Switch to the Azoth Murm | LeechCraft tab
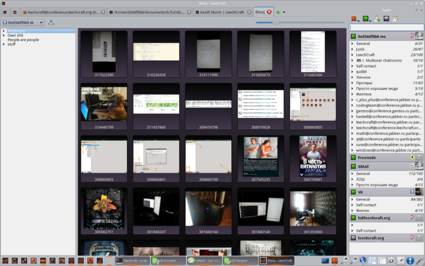Viewport: 425px width, 266px height. (x=222, y=12)
